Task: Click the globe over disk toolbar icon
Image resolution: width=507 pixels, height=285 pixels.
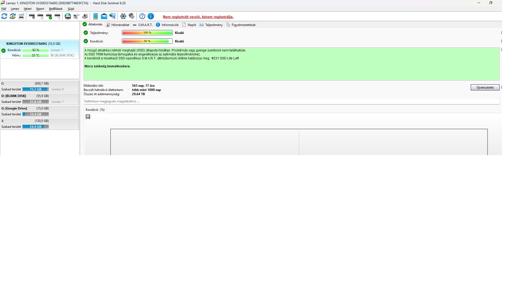Action: [68, 16]
